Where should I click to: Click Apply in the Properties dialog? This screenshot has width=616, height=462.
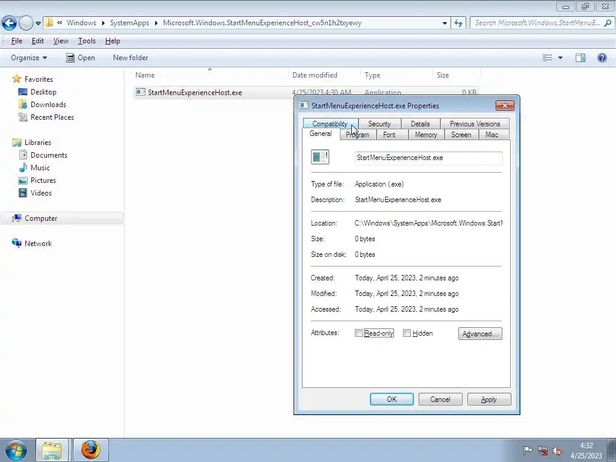(489, 399)
